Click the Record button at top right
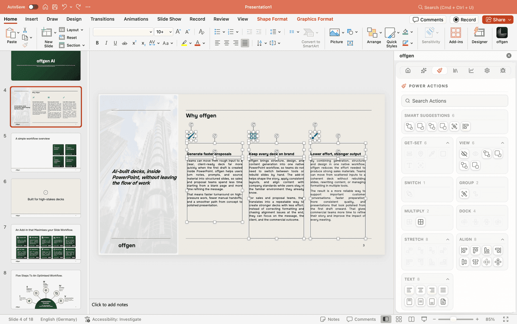The image size is (517, 324). pos(464,19)
